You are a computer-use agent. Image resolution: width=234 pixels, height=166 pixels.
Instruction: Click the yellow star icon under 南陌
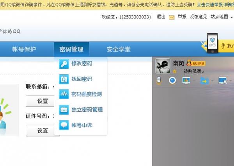coord(174,71)
